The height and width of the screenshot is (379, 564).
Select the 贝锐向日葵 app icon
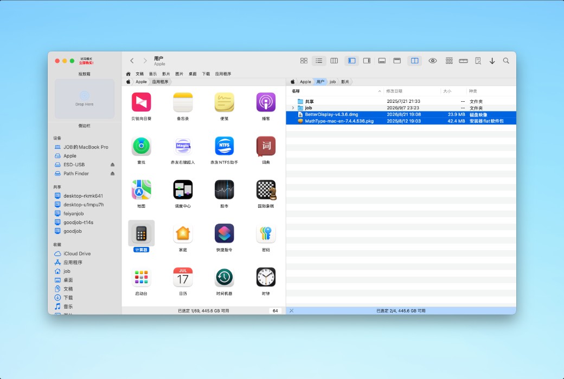[x=142, y=102]
